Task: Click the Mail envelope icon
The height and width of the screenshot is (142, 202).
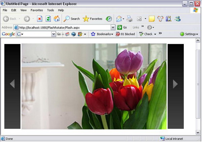Action: [x=119, y=19]
